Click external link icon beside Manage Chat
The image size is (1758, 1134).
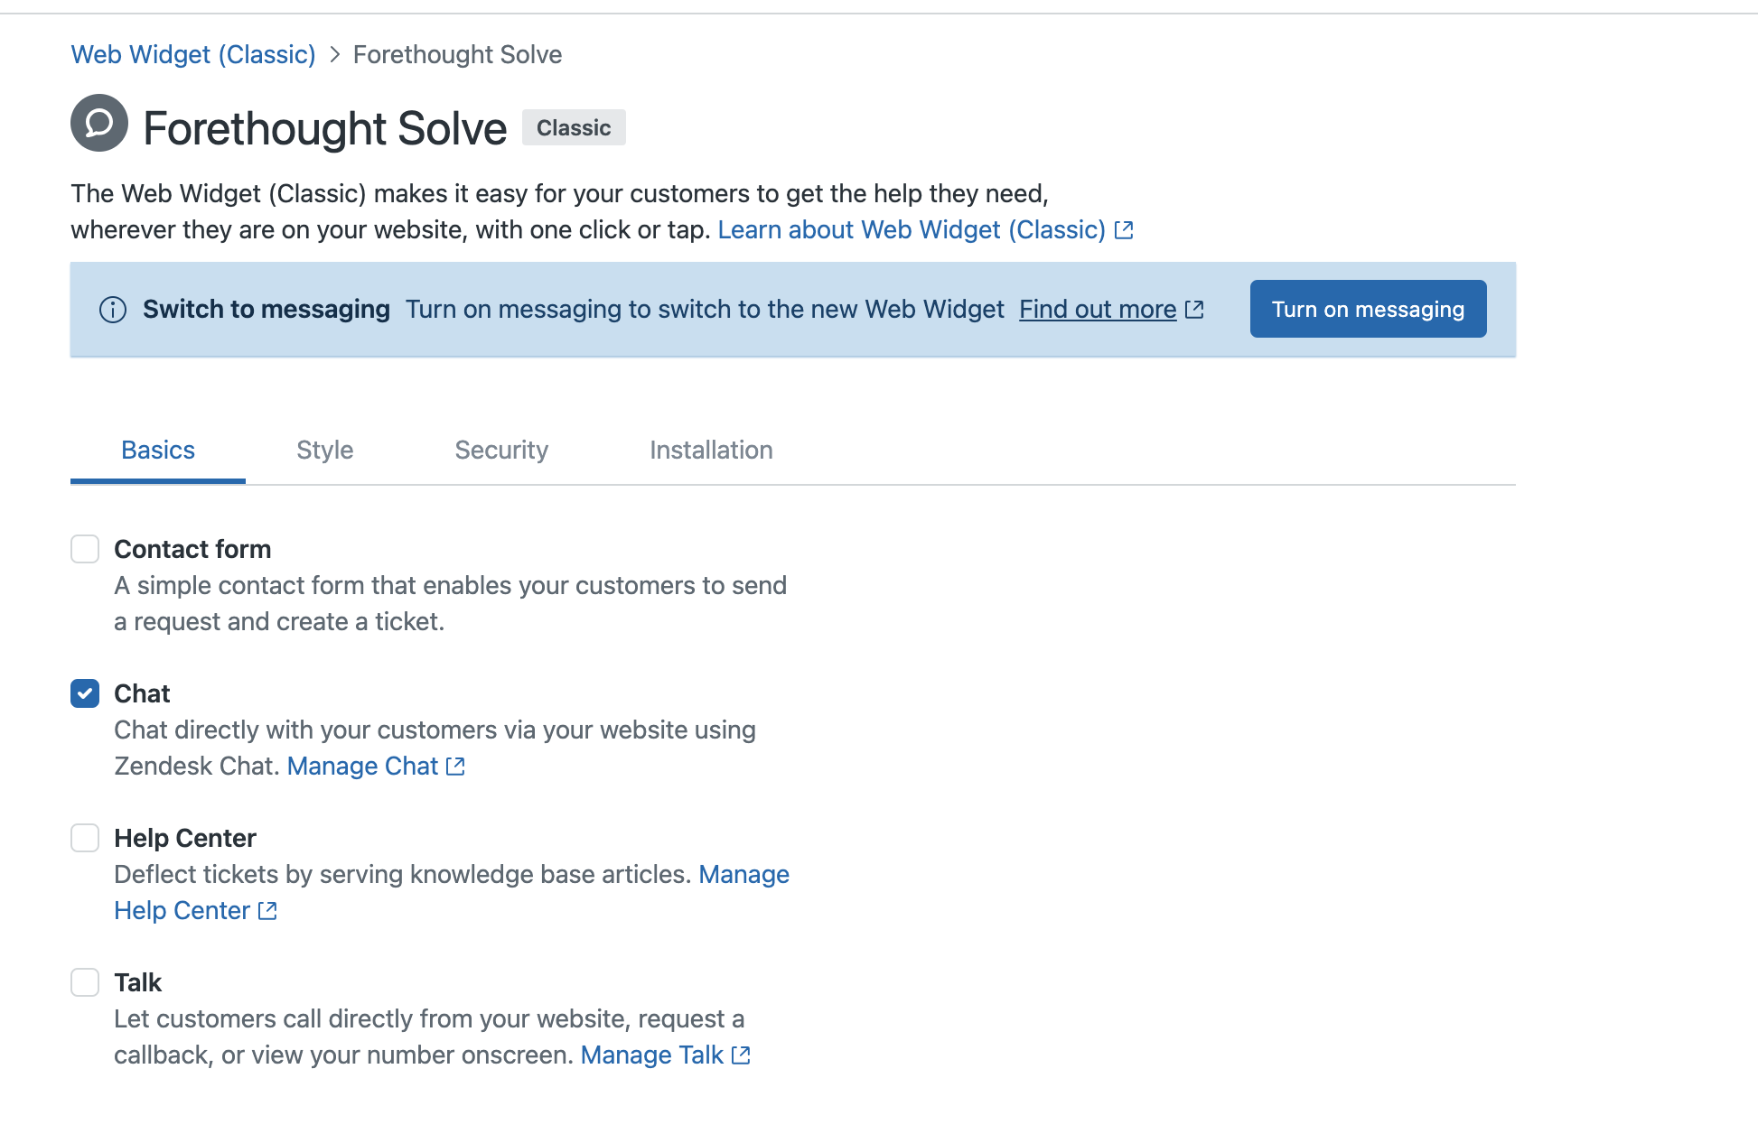[455, 767]
